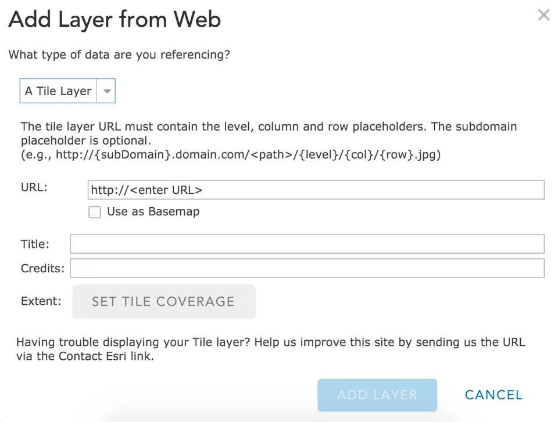Close the Add Layer from Web dialog

(x=543, y=15)
